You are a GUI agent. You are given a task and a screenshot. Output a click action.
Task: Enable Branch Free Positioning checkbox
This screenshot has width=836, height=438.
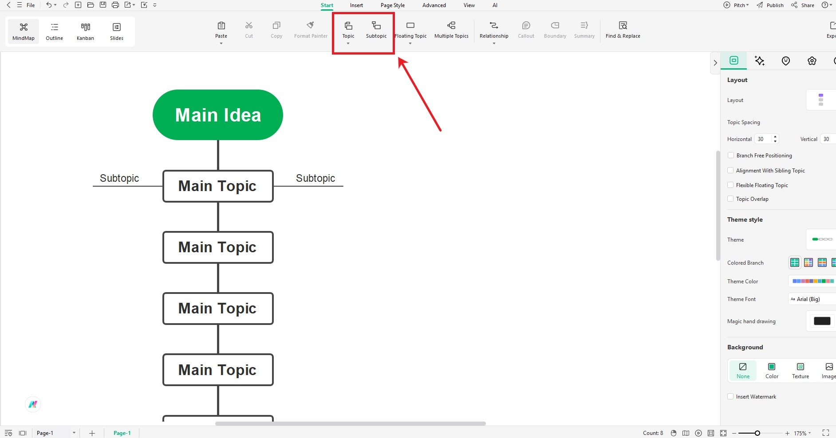[x=730, y=155]
